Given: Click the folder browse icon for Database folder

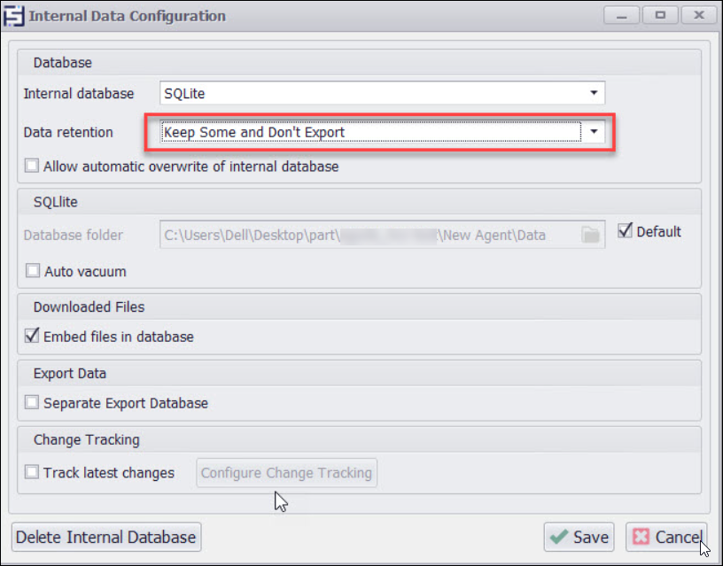Looking at the screenshot, I should 591,235.
